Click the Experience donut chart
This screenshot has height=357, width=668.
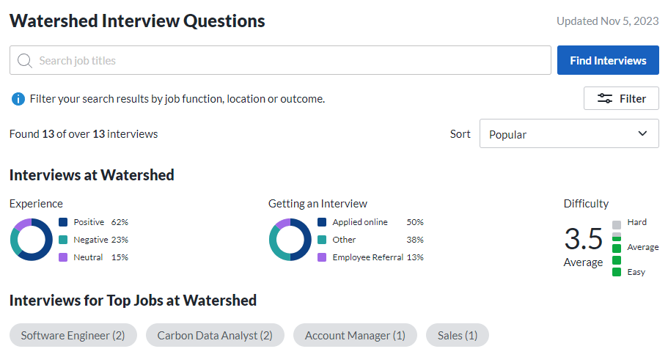pos(31,240)
